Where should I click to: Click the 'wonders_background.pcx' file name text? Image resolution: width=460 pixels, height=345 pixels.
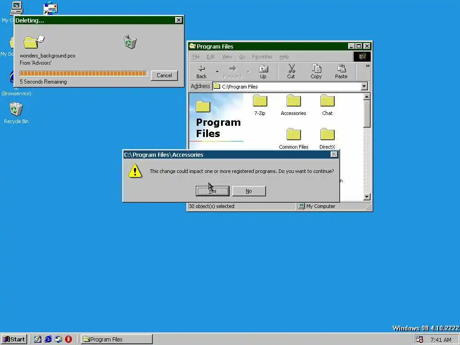click(x=48, y=56)
